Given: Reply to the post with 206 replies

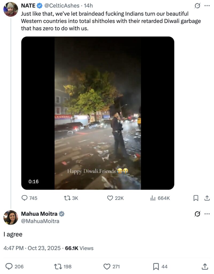Looking at the screenshot, I should pyautogui.click(x=9, y=267).
